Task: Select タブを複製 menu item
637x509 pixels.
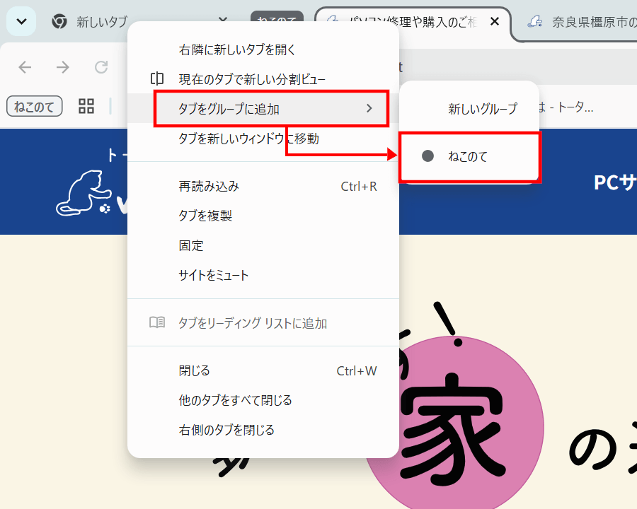Action: point(263,216)
